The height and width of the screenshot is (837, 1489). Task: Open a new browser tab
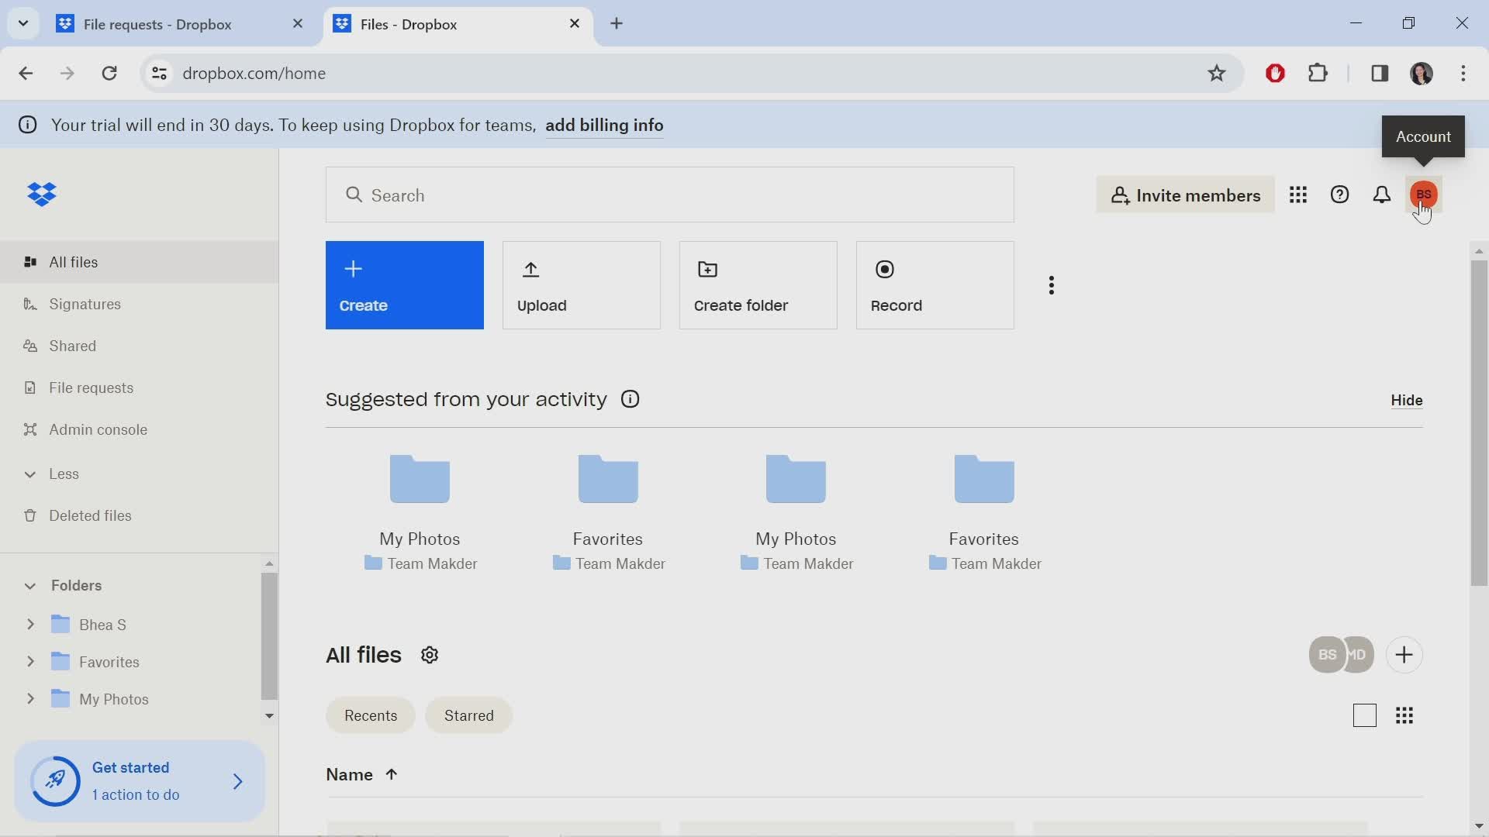[617, 24]
